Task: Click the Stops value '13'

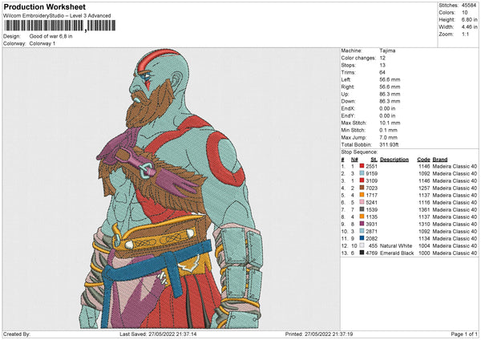Action: [x=382, y=65]
